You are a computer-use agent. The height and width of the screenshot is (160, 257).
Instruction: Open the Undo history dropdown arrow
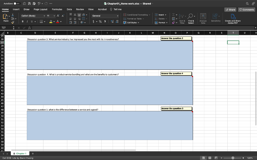42,3
